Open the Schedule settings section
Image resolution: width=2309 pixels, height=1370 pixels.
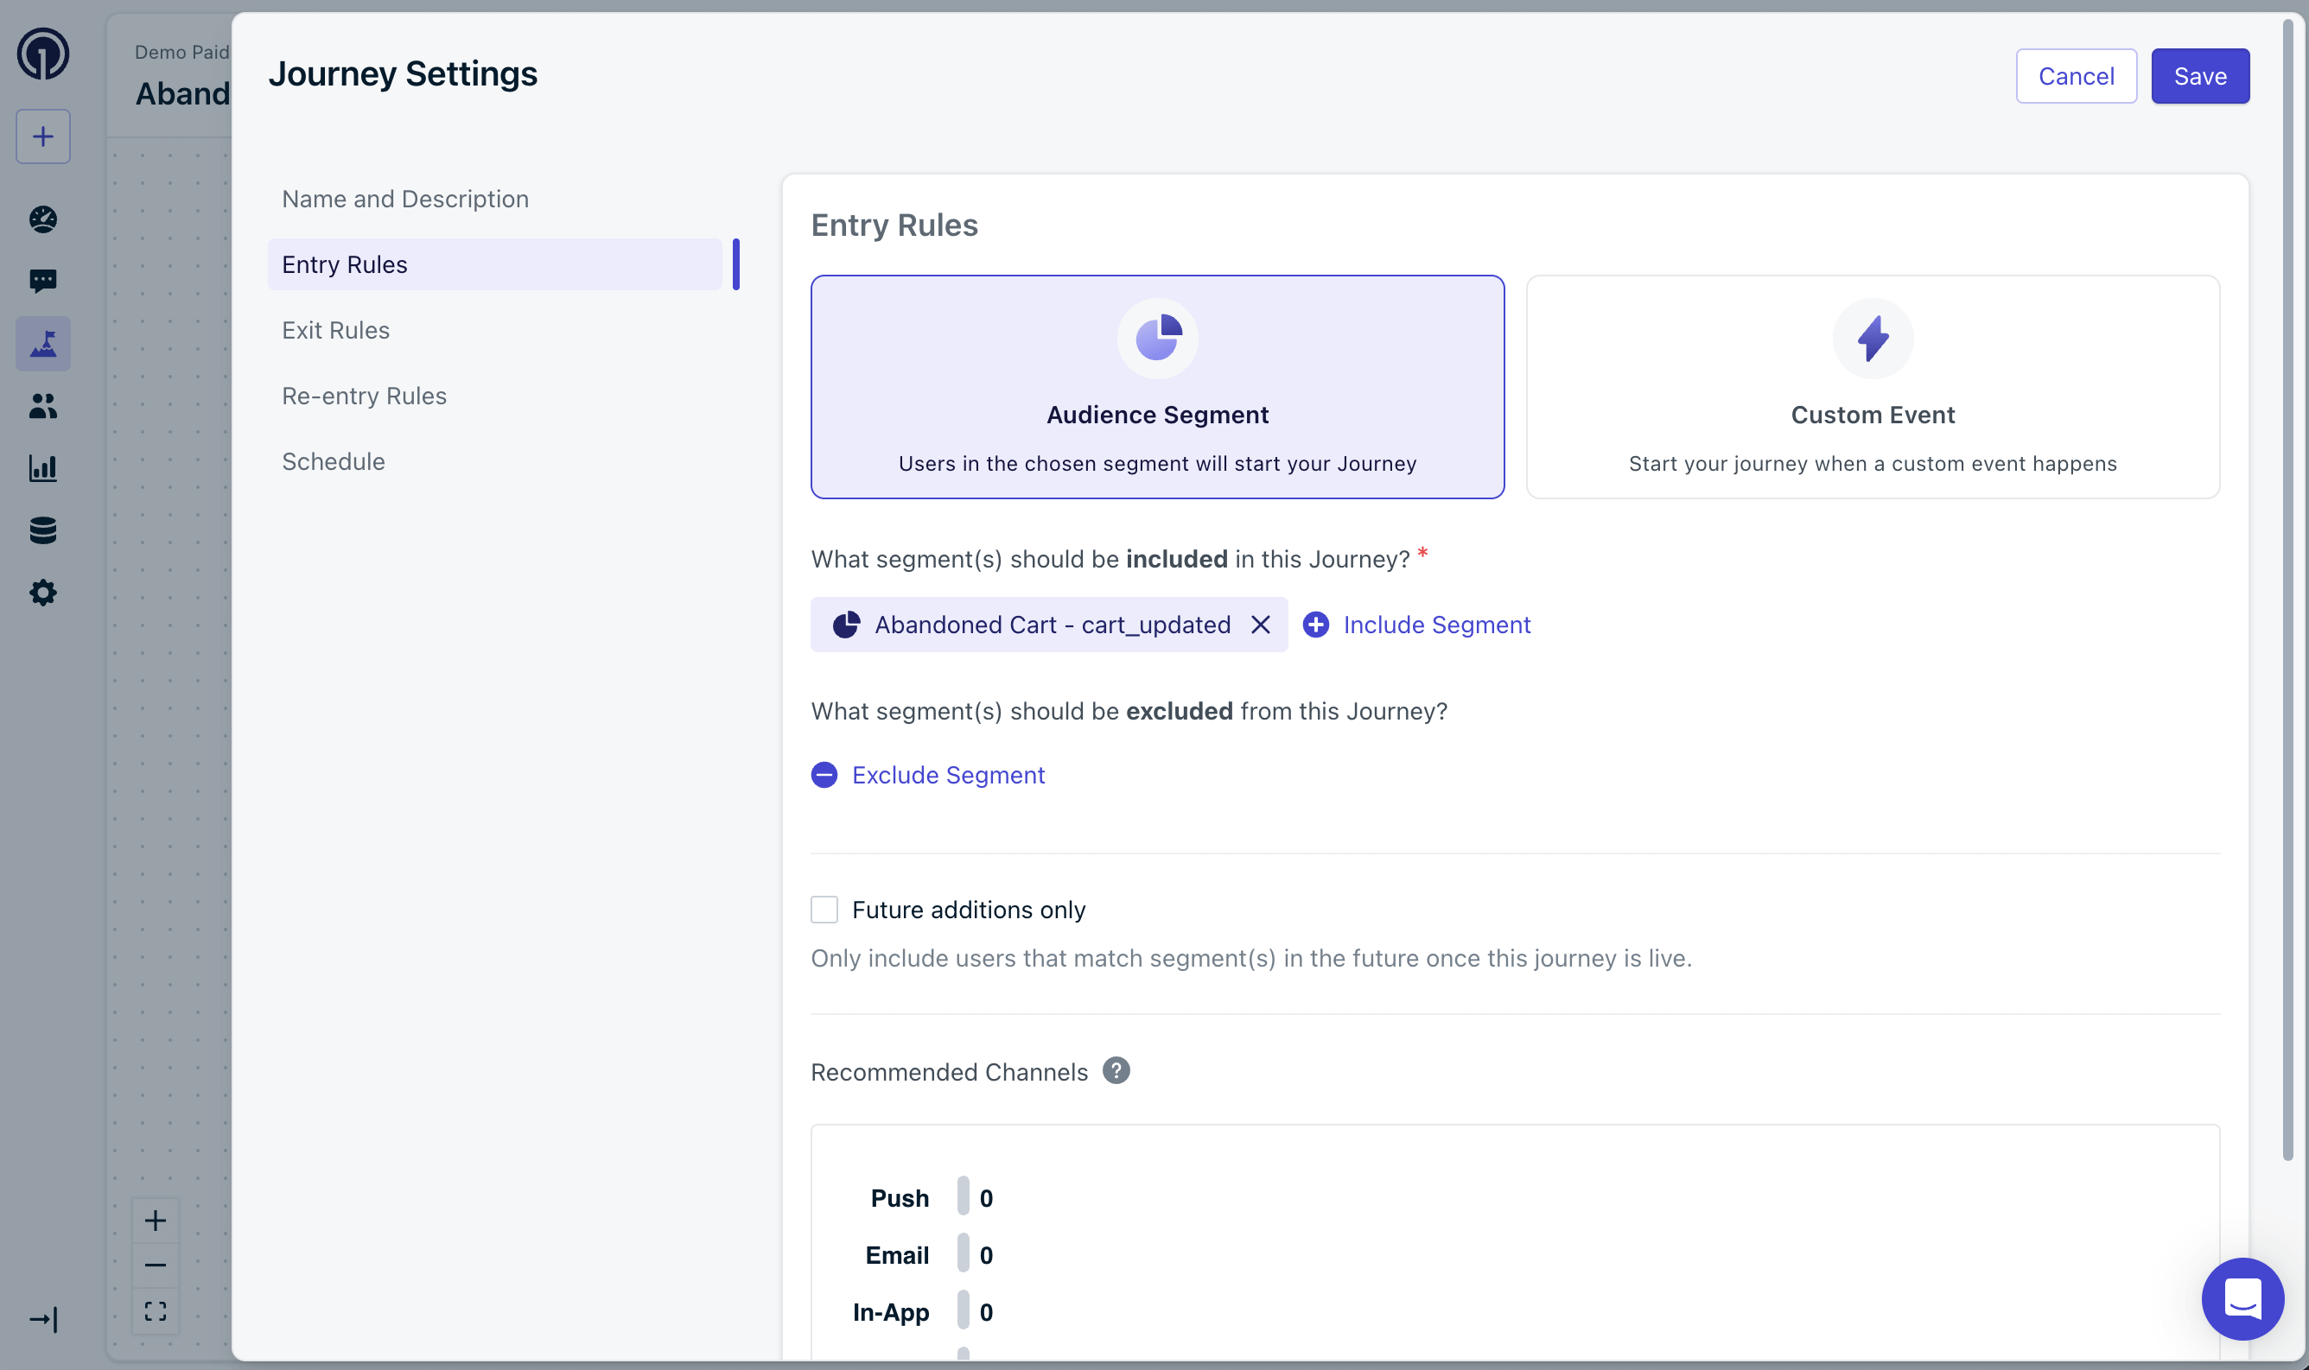[x=333, y=461]
